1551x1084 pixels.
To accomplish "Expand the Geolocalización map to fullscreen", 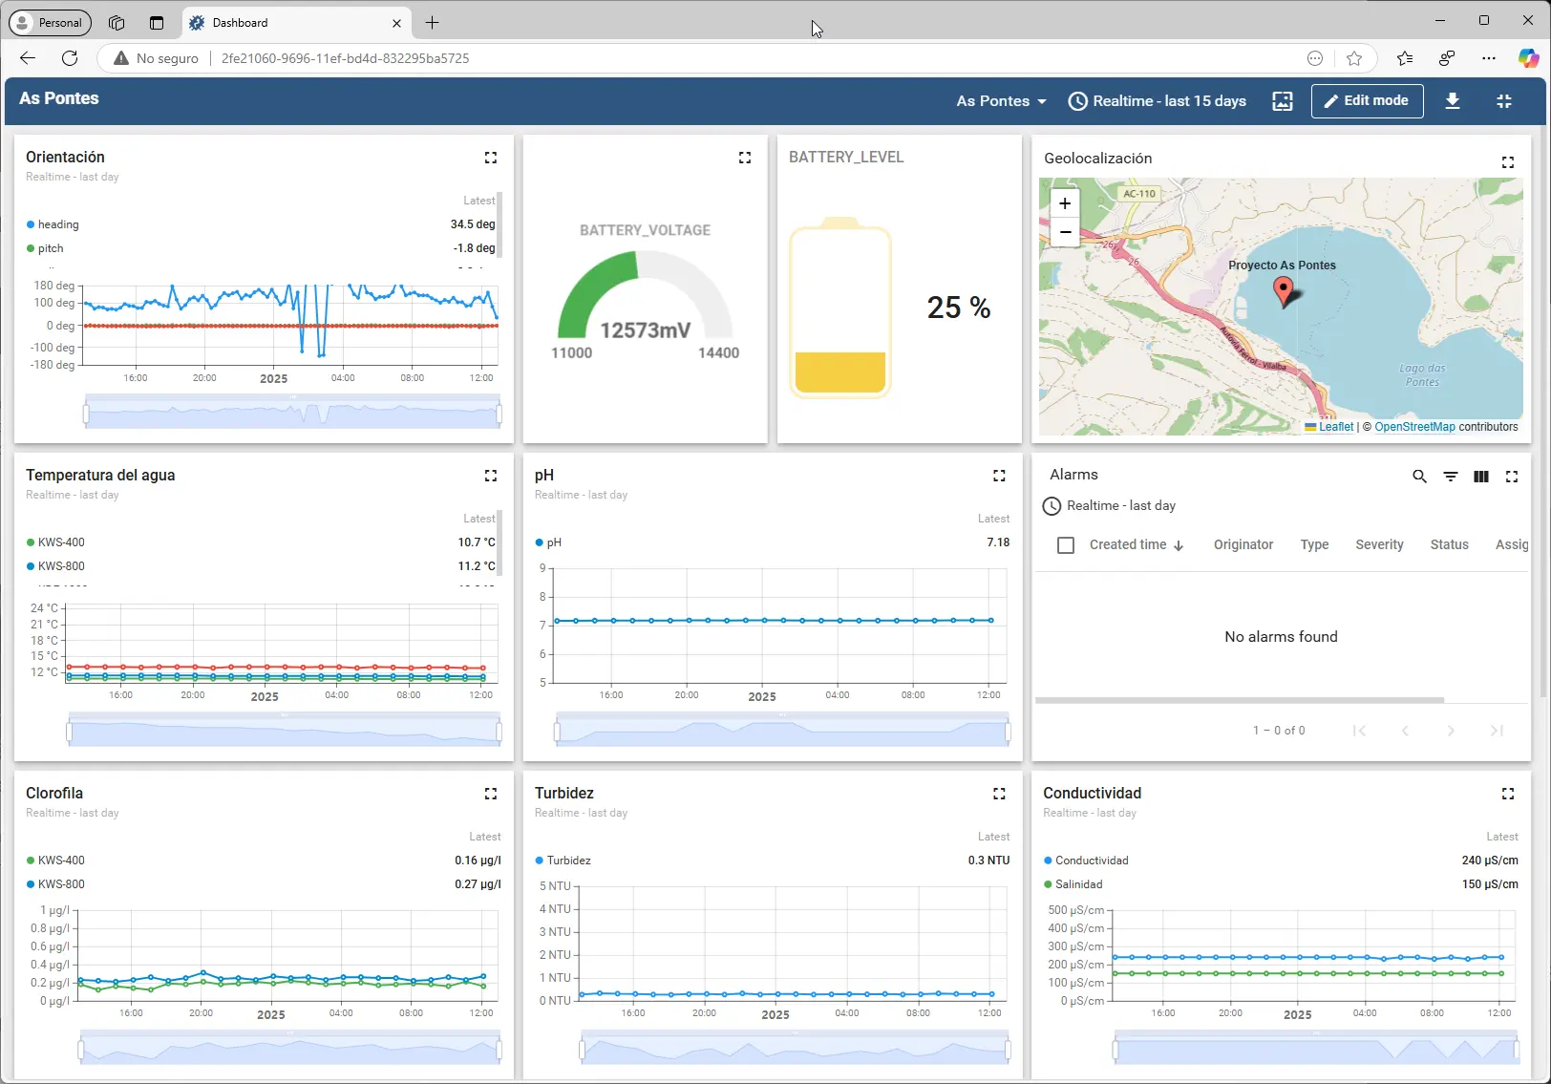I will coord(1507,162).
